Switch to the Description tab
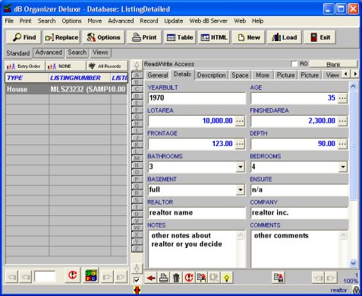362x296 pixels. (x=211, y=75)
